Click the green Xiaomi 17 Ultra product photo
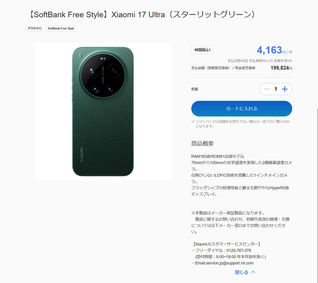The height and width of the screenshot is (283, 318). pos(103,112)
